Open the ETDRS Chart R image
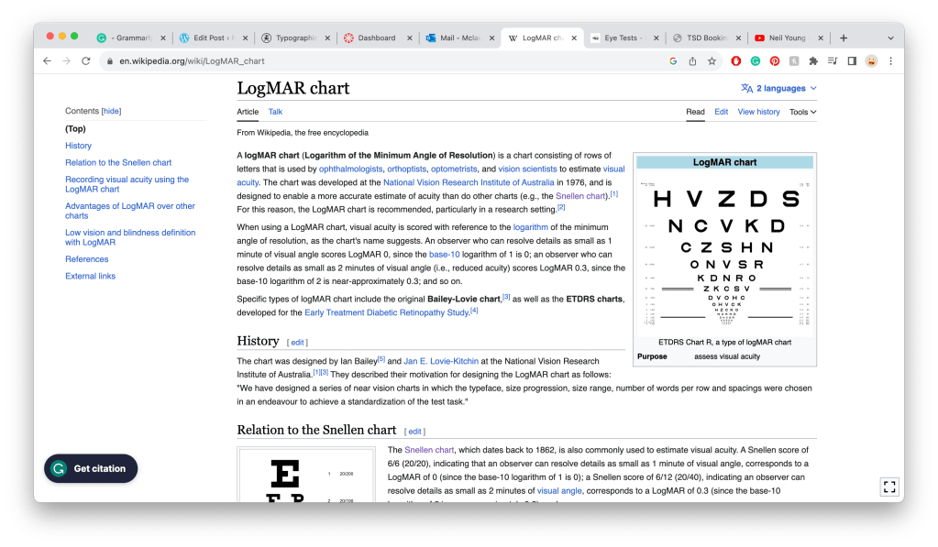 tap(724, 254)
